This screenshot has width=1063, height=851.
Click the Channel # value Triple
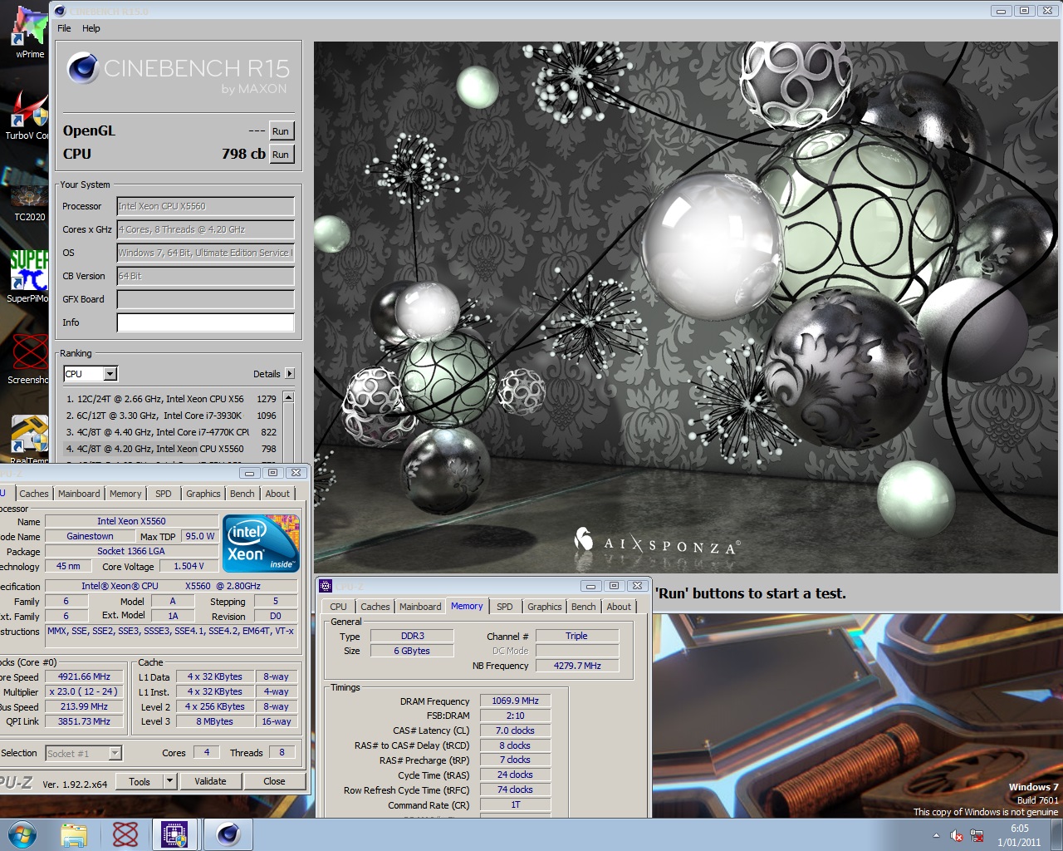click(577, 636)
